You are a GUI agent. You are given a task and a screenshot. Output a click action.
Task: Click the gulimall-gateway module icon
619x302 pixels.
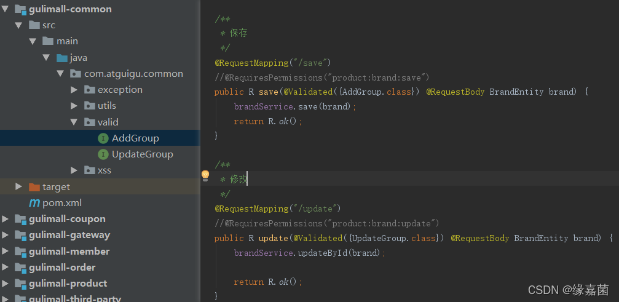coord(20,236)
